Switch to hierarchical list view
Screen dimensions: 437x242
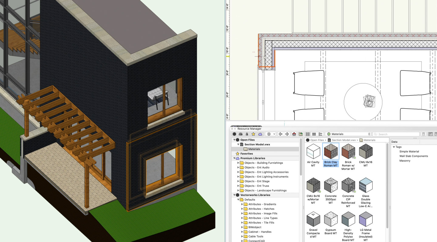[320, 134]
